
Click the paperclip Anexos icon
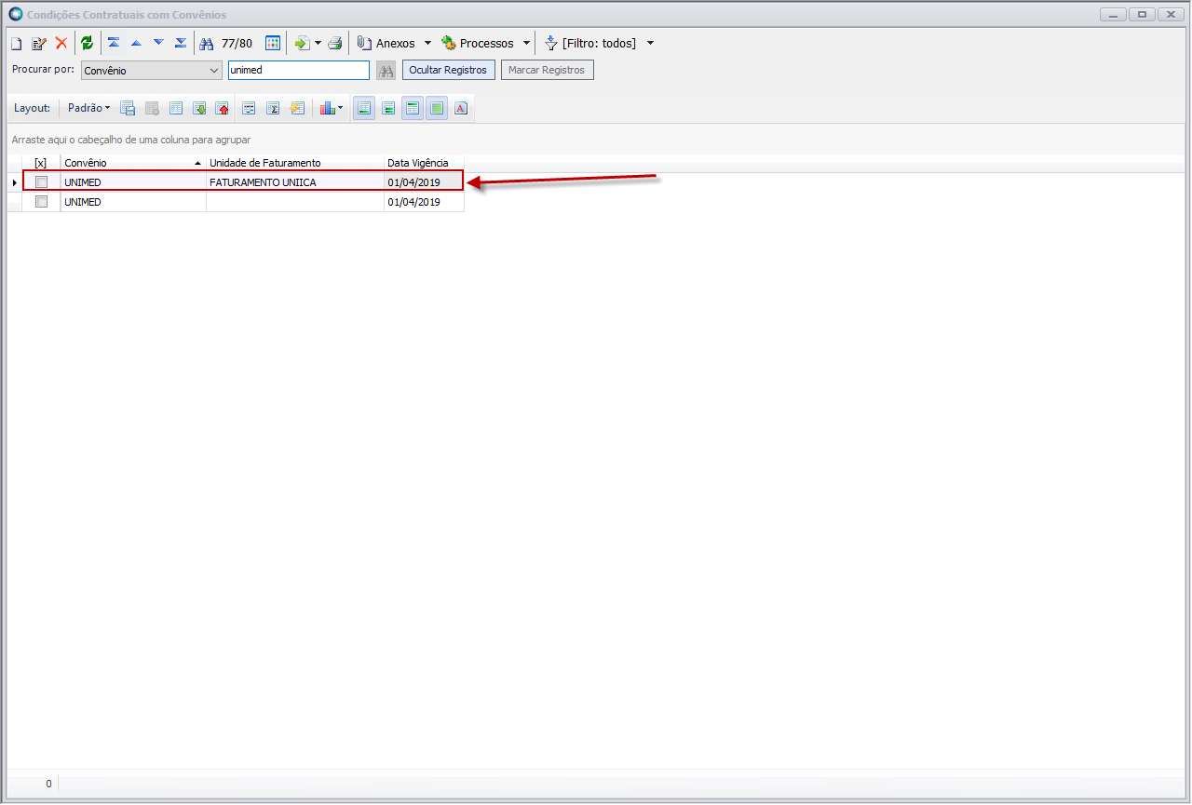tap(364, 43)
